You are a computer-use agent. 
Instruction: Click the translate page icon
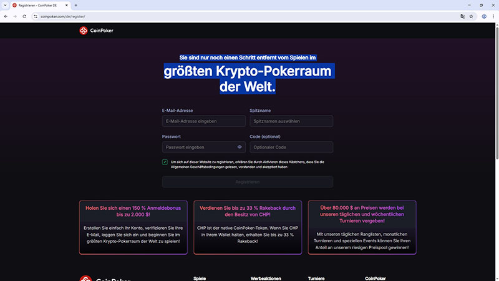[463, 16]
